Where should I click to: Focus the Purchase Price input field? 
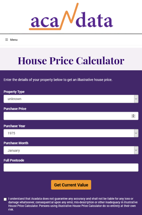[71, 116]
